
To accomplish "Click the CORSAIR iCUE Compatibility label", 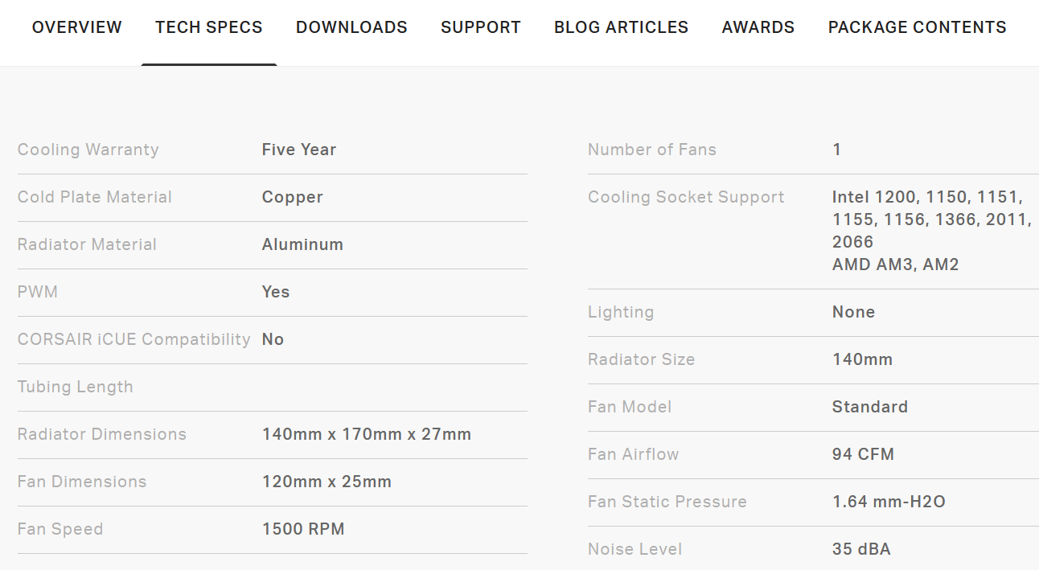I will click(x=134, y=339).
